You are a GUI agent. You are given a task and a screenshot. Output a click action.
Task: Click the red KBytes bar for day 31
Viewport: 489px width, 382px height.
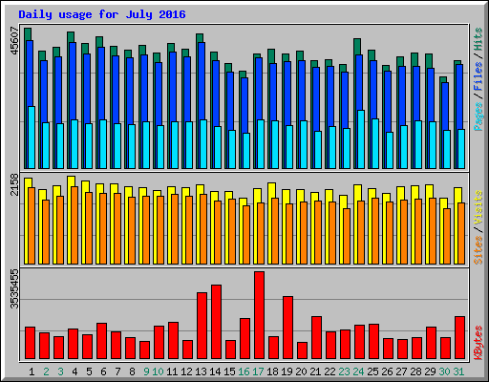[x=459, y=338]
